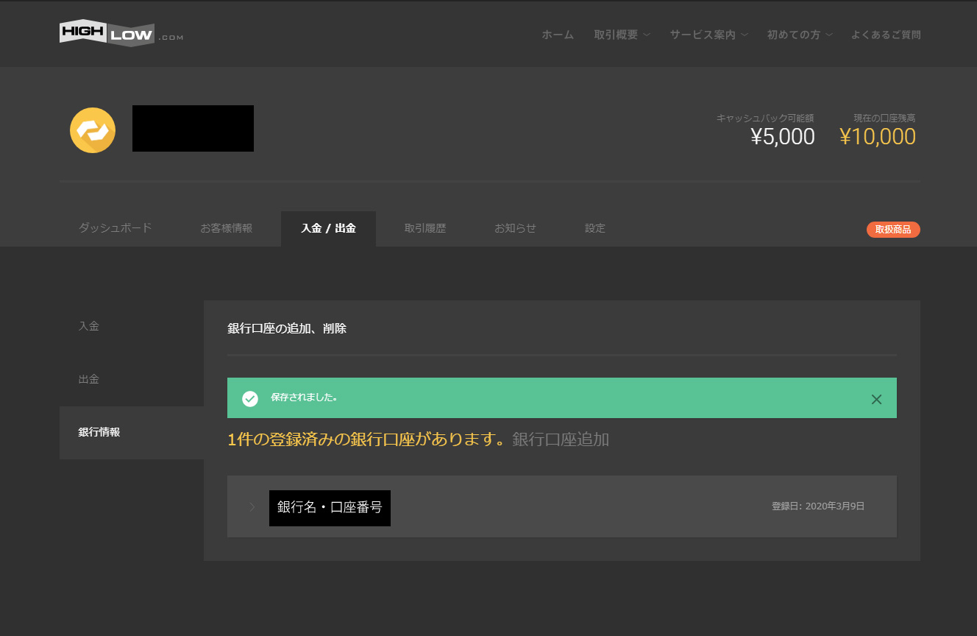Image resolution: width=977 pixels, height=636 pixels.
Task: Open the 初めての方 dropdown menu
Action: [x=800, y=35]
